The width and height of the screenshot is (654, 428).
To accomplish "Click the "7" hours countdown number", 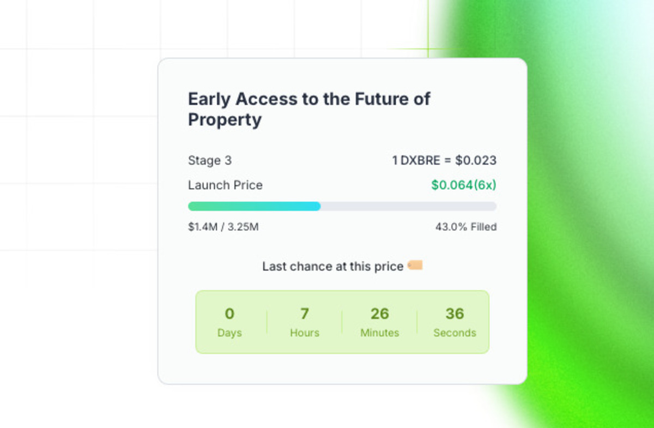I will coord(305,314).
